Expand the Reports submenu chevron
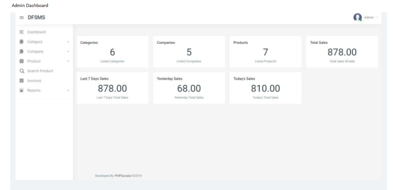Screen dimensions: 393x190 68,91
